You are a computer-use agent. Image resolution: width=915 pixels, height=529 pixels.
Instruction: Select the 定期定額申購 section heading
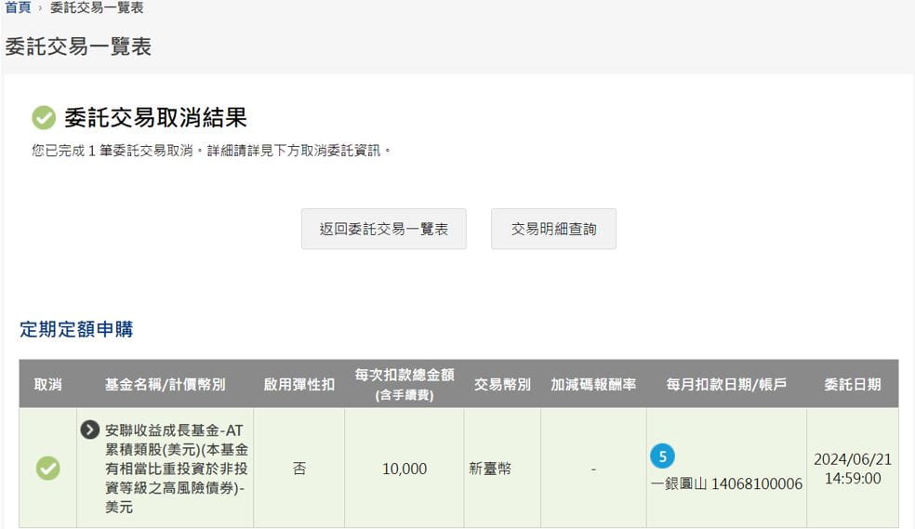click(x=76, y=329)
